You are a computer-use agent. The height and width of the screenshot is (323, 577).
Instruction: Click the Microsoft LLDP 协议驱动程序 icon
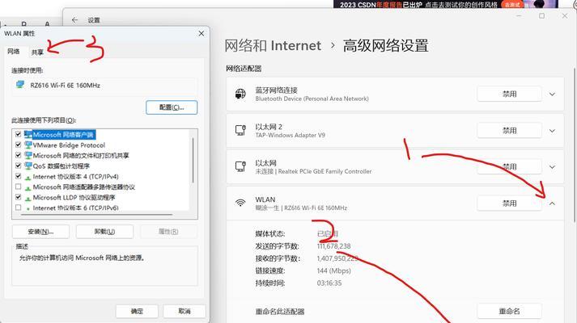click(28, 198)
